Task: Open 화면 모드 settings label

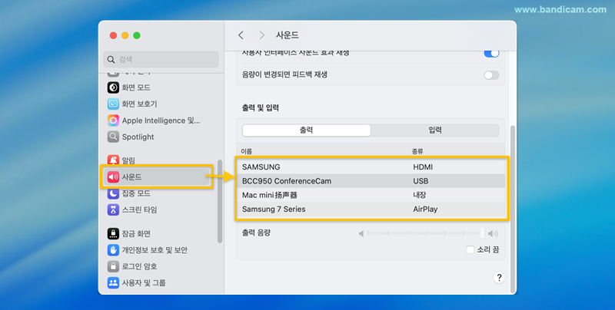Action: (136, 87)
